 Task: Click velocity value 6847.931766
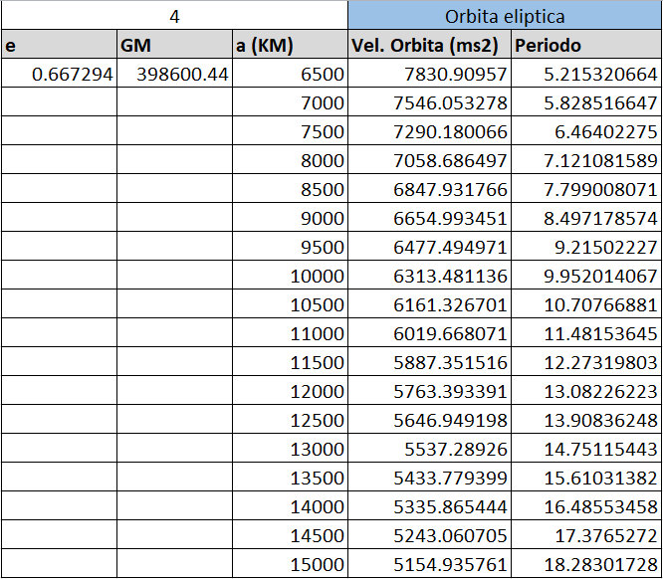coord(430,188)
